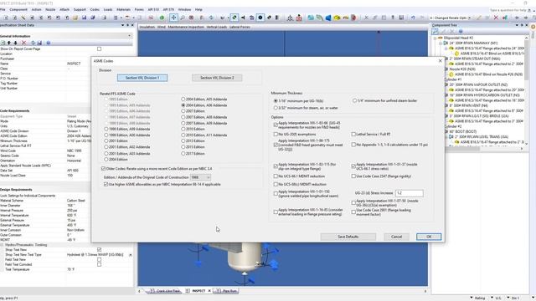Open the API 579 menu

coord(168,9)
